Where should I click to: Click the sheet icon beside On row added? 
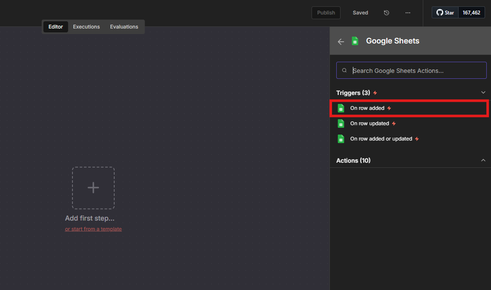(x=341, y=108)
